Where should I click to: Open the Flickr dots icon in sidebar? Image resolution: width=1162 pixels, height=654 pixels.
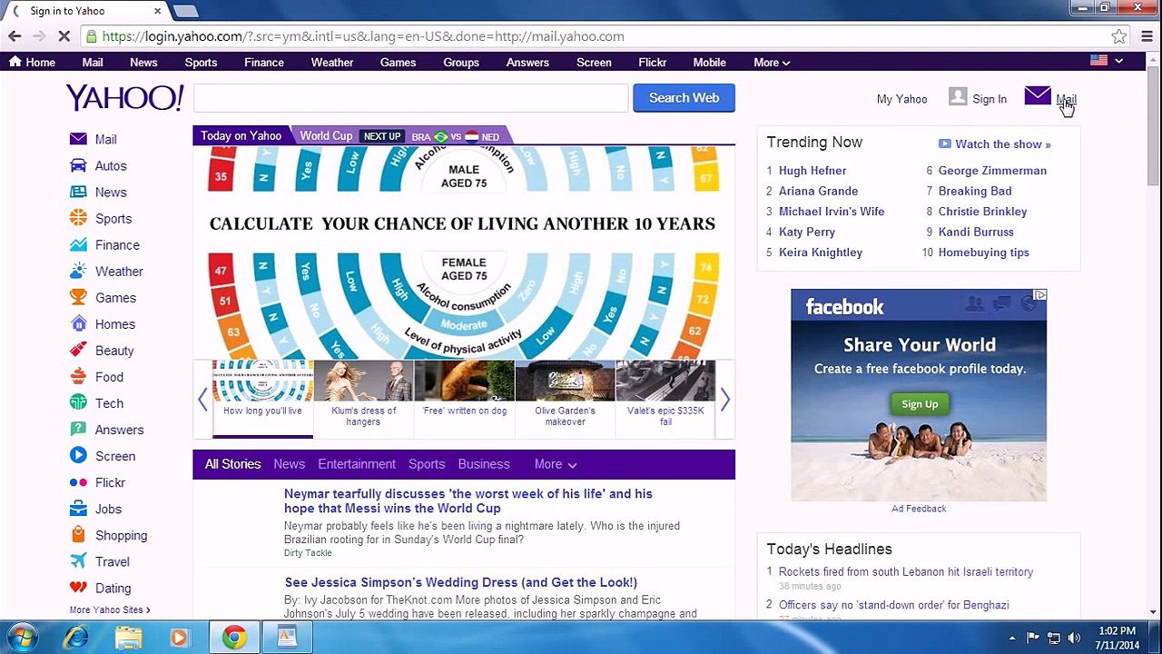(x=78, y=482)
